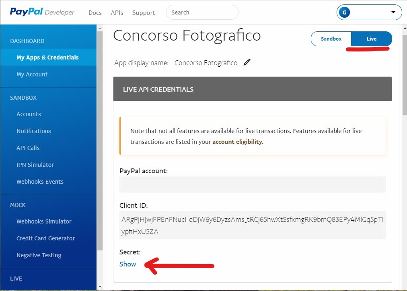Open the Credit Card Generator
The width and height of the screenshot is (407, 291).
pyautogui.click(x=45, y=238)
